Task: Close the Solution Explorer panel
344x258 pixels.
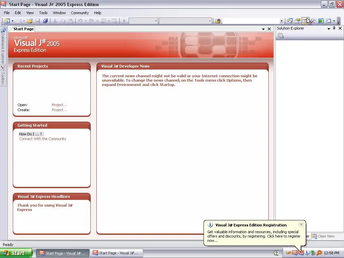Action: click(340, 28)
